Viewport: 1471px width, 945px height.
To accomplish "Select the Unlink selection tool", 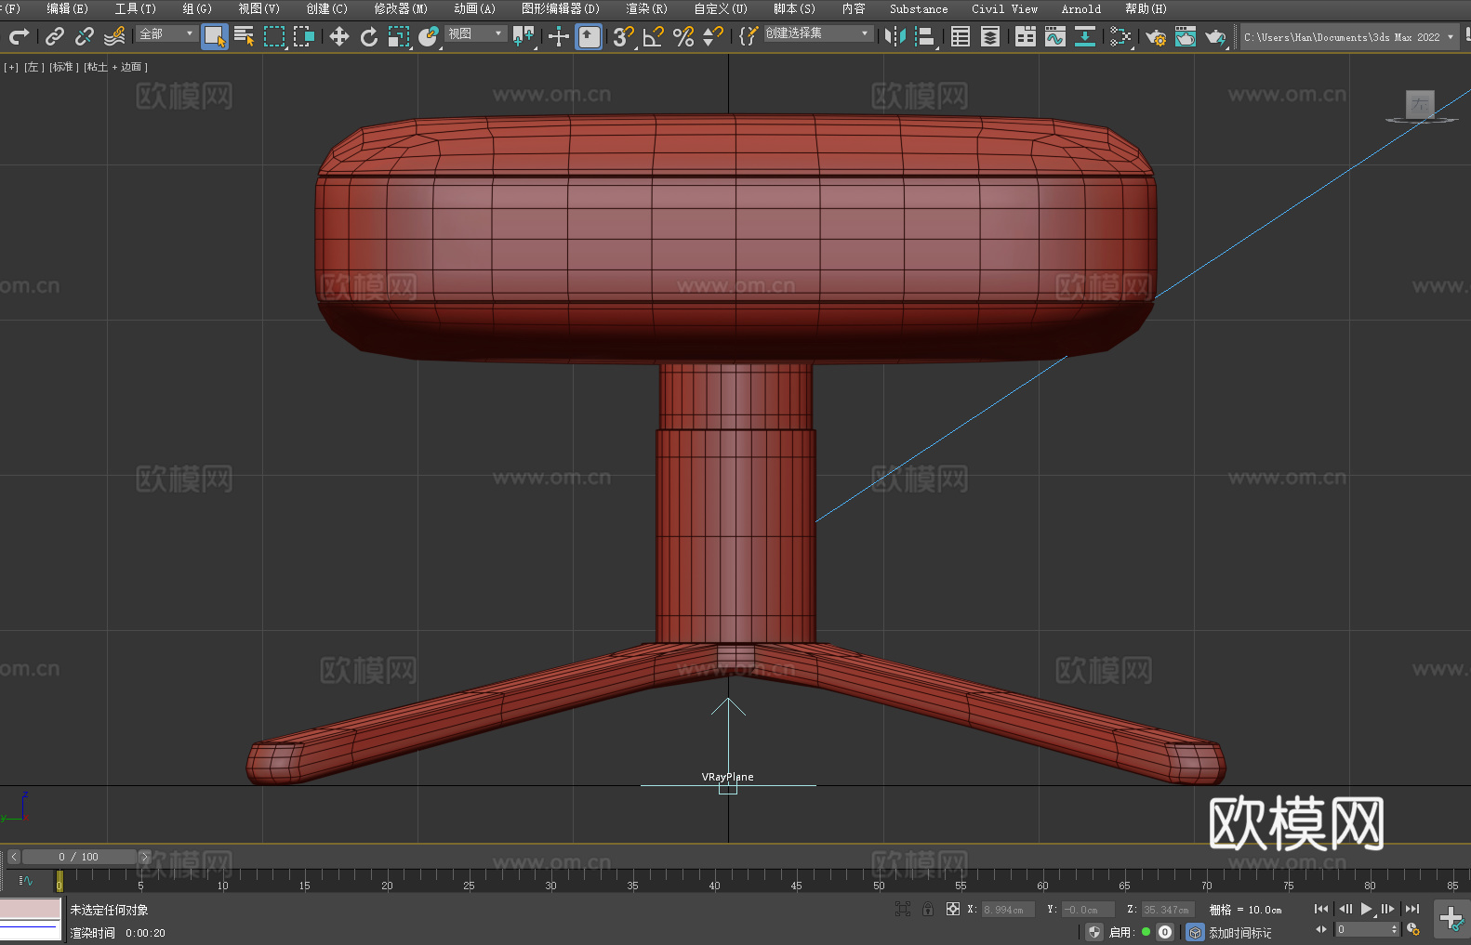I will 85,36.
